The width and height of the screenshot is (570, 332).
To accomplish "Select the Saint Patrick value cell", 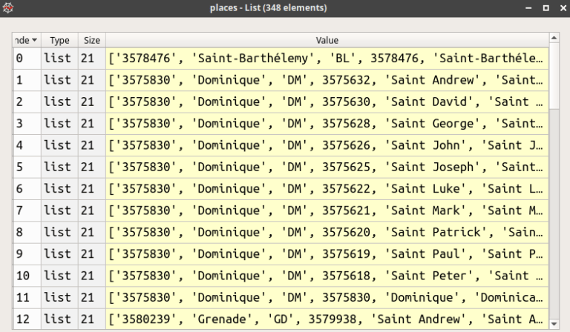I will [327, 232].
